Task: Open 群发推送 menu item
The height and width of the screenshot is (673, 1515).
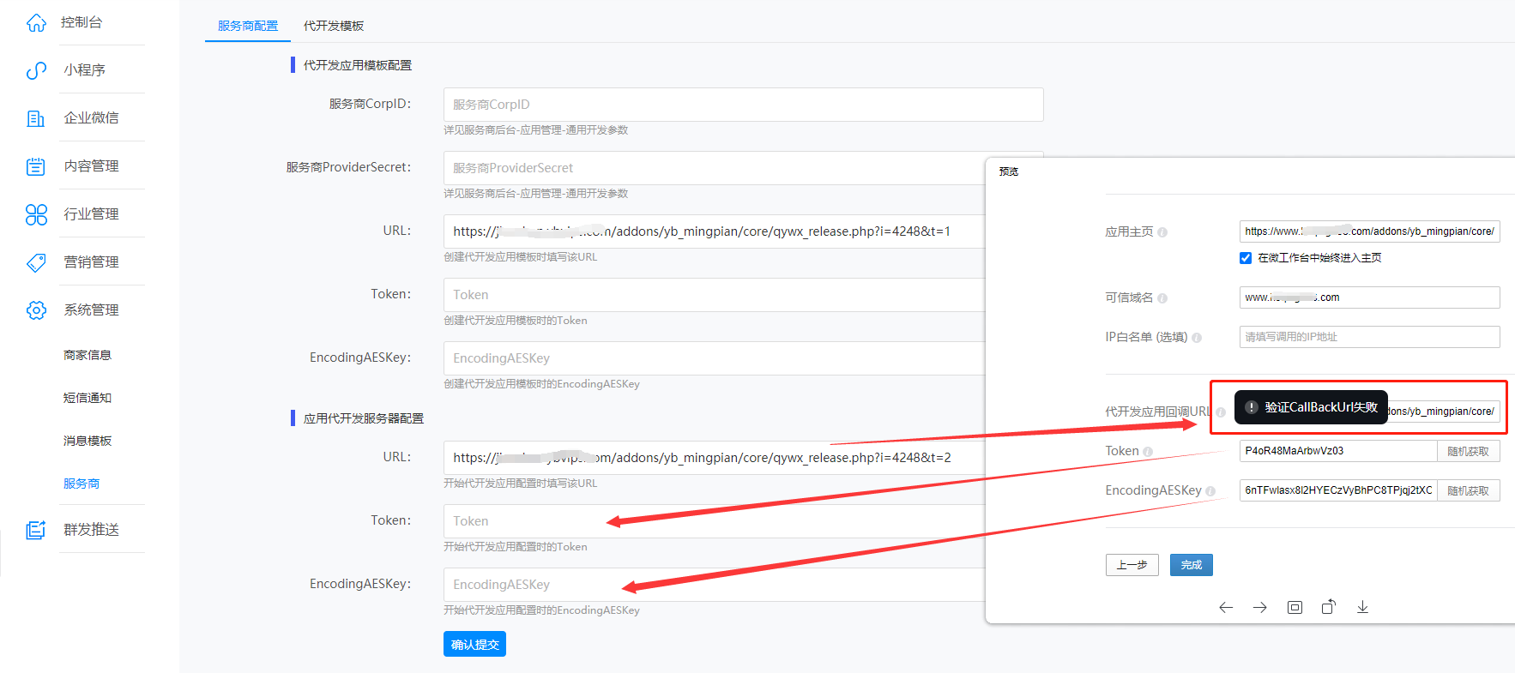Action: coord(91,530)
